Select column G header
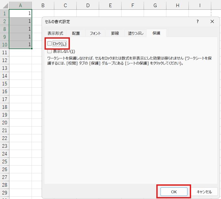Image resolution: width=221 pixels, height=199 pixels. (x=155, y=5)
